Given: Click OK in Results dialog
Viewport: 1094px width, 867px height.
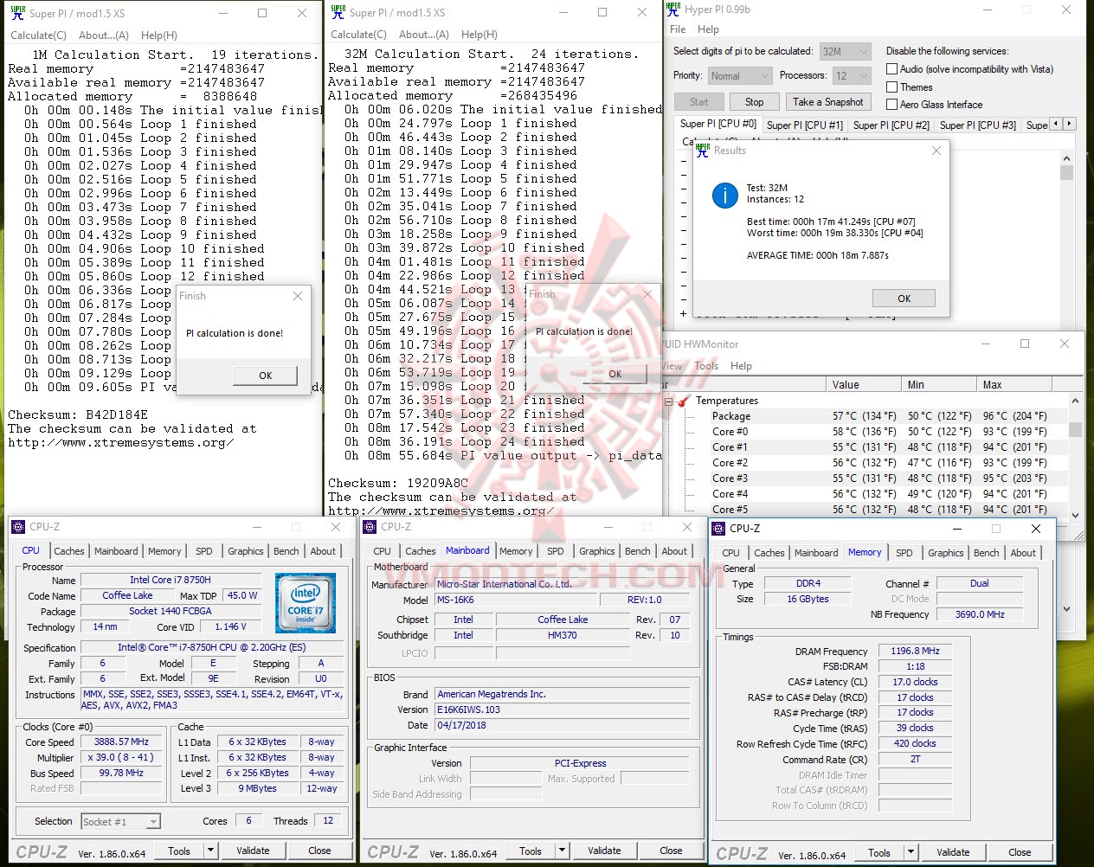Looking at the screenshot, I should [x=904, y=298].
